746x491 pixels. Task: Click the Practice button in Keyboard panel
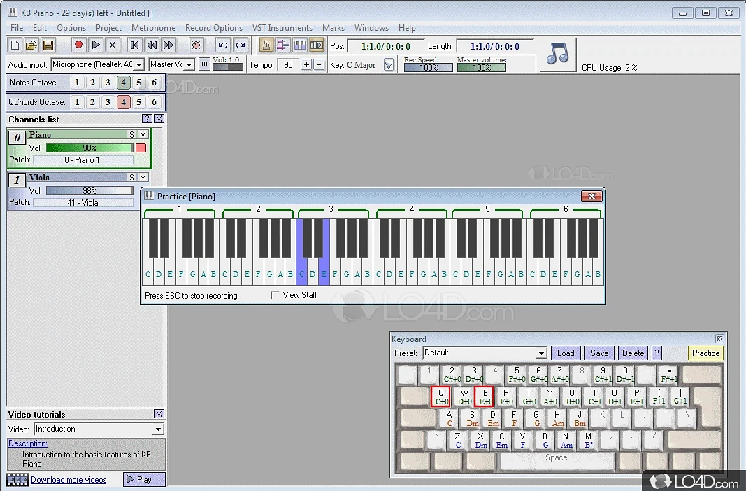point(705,353)
